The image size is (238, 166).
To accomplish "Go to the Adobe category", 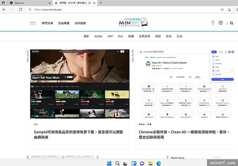I will 98,36.
